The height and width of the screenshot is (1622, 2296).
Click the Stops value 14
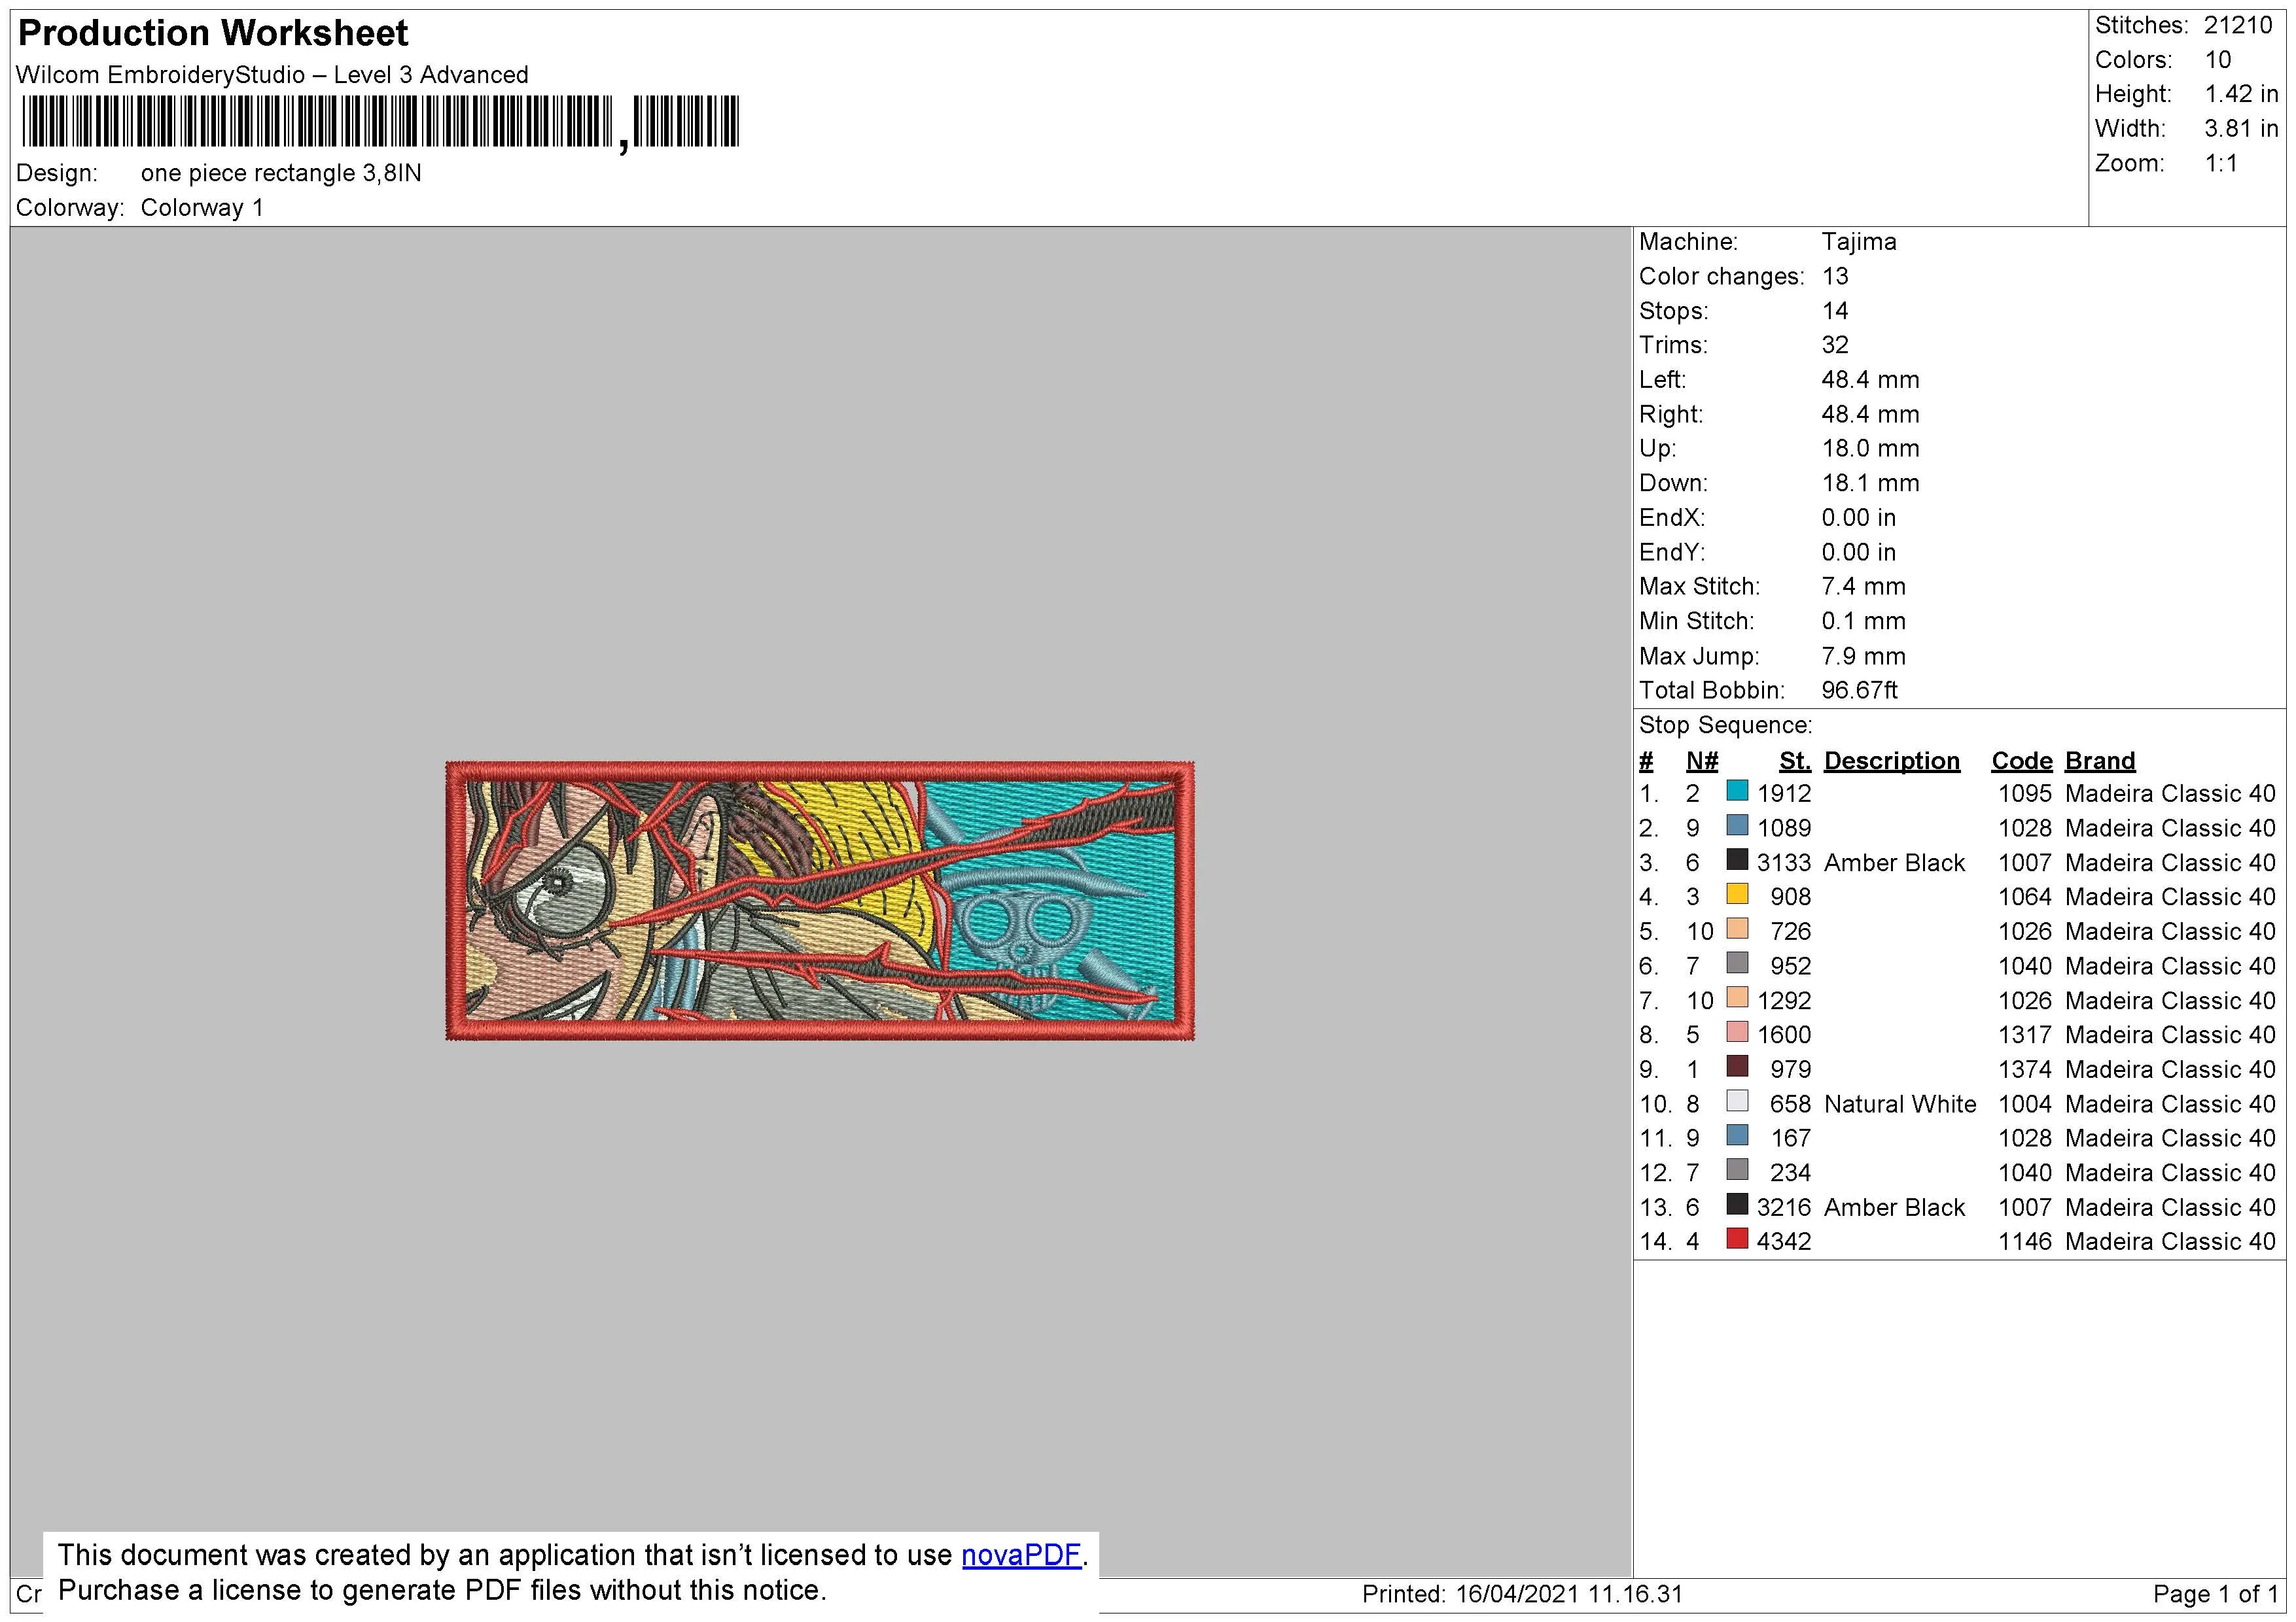(x=1835, y=311)
